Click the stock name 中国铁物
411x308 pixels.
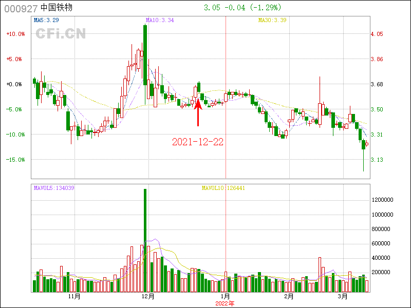click(57, 8)
